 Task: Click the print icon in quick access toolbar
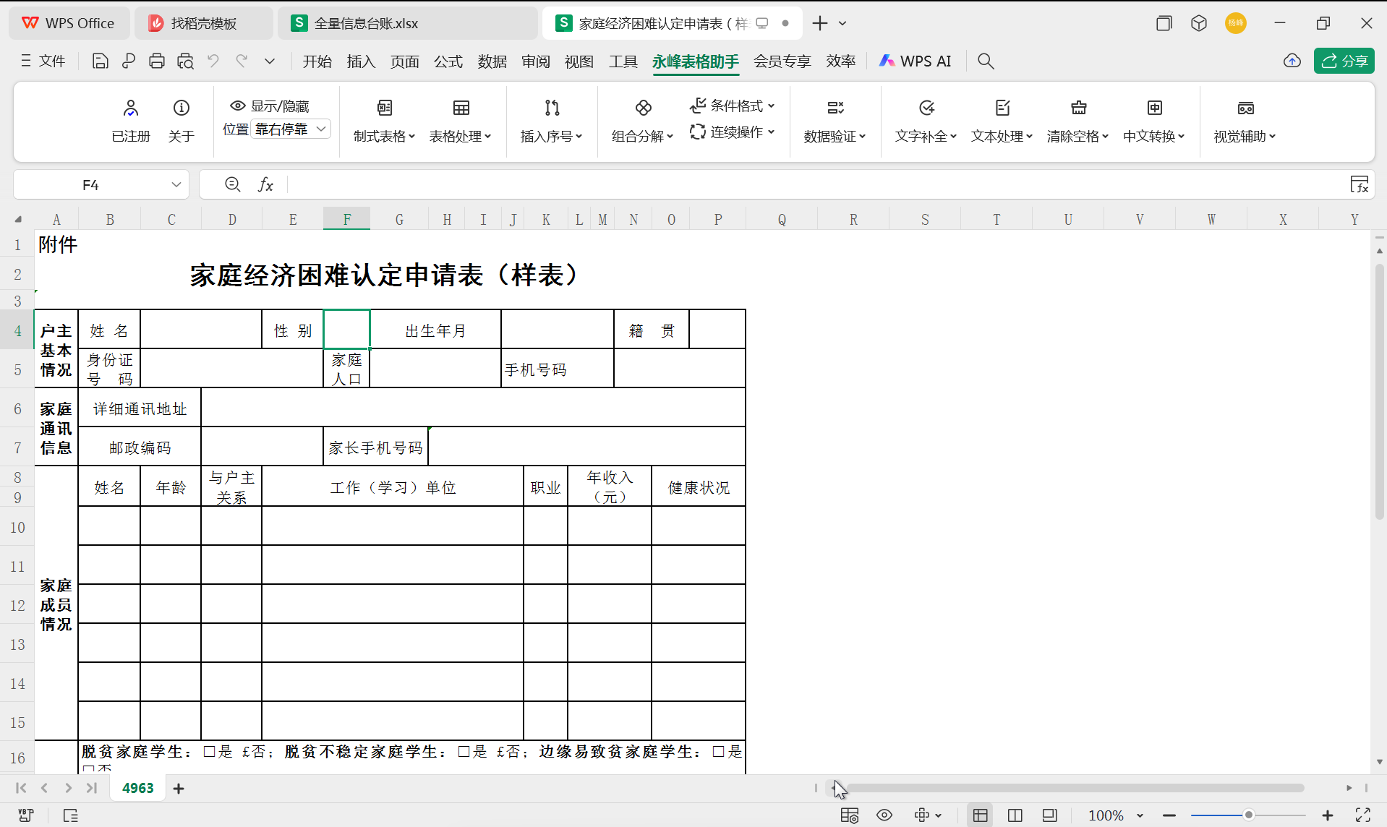pos(156,61)
